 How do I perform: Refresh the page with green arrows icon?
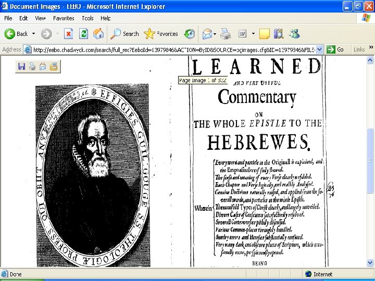pyautogui.click(x=83, y=34)
